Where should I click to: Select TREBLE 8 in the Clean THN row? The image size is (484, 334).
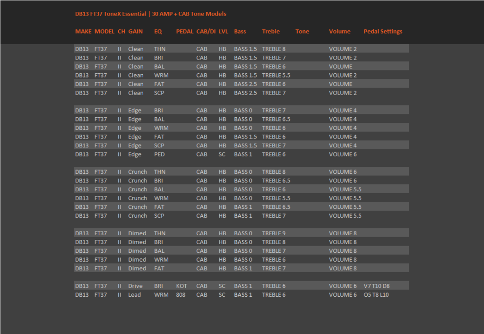point(274,49)
